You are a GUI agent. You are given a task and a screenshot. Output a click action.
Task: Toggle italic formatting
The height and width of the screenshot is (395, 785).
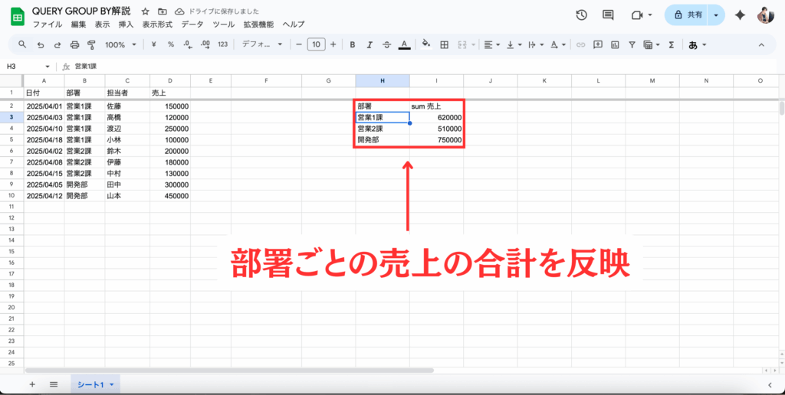[x=370, y=45]
